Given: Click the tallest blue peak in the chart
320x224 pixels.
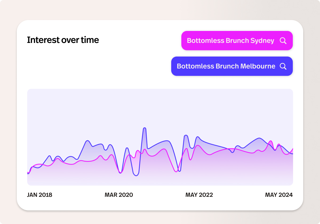Looking at the screenshot, I should (145, 128).
